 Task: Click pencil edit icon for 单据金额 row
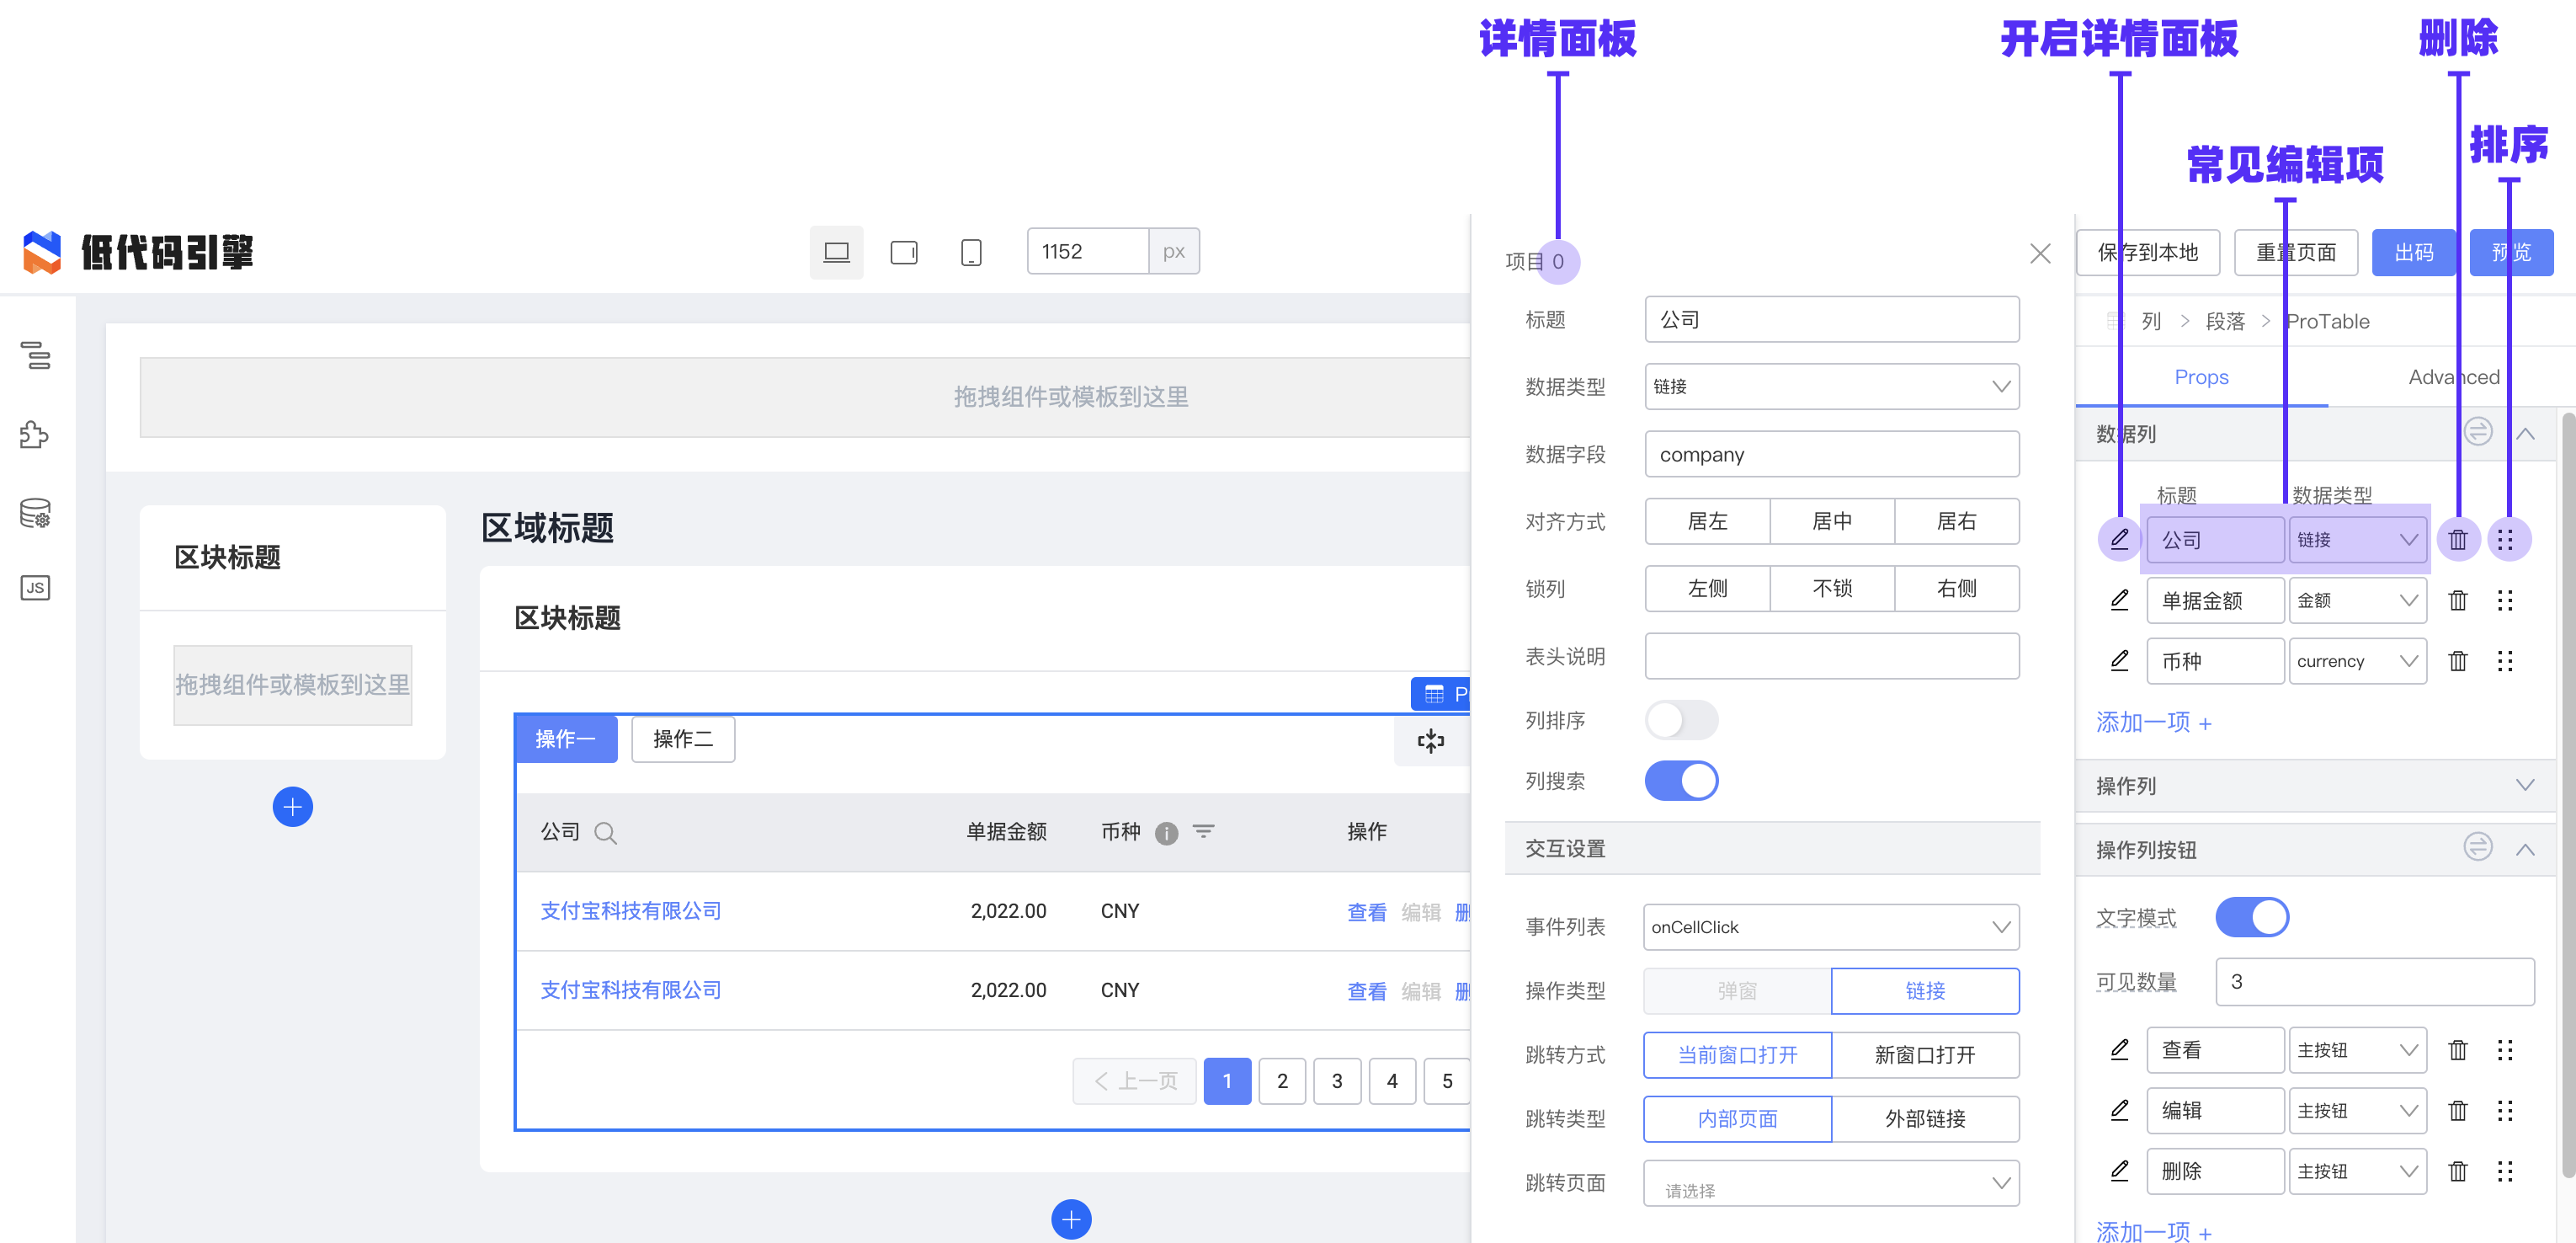tap(2119, 600)
